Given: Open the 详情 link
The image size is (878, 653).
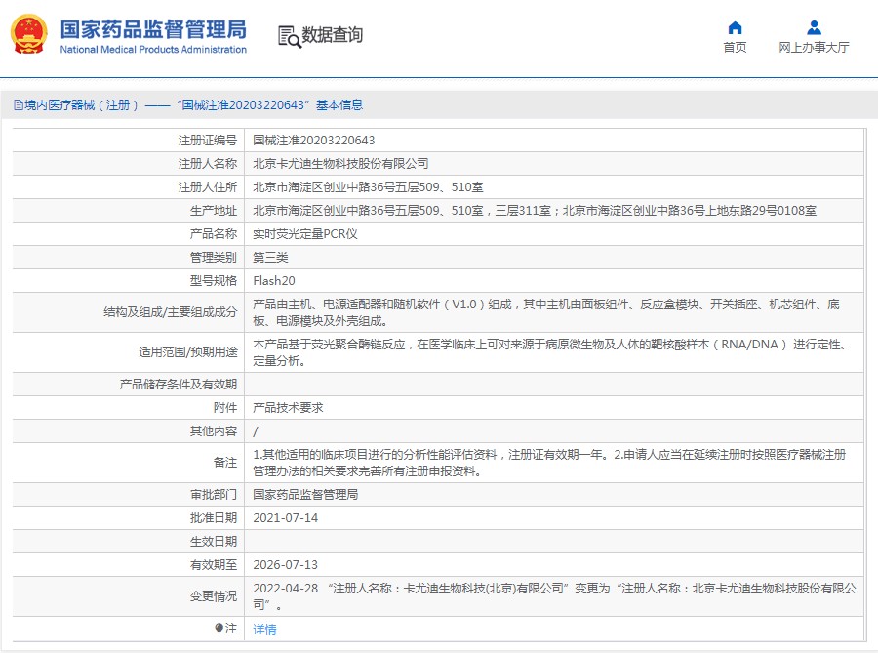Looking at the screenshot, I should pos(264,630).
